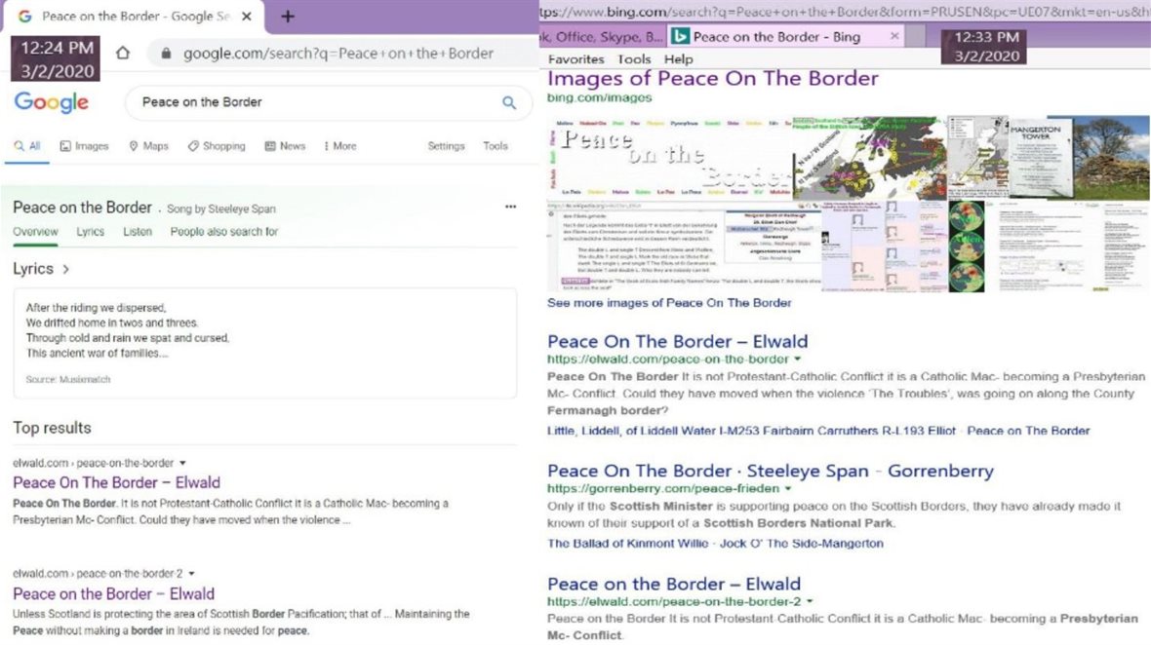1151x645 pixels.
Task: Click the Google logo
Action: [x=51, y=102]
